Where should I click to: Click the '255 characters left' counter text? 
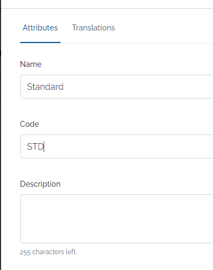[x=48, y=252]
